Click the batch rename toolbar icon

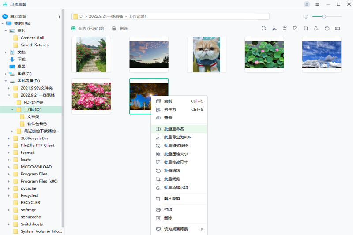(338, 29)
